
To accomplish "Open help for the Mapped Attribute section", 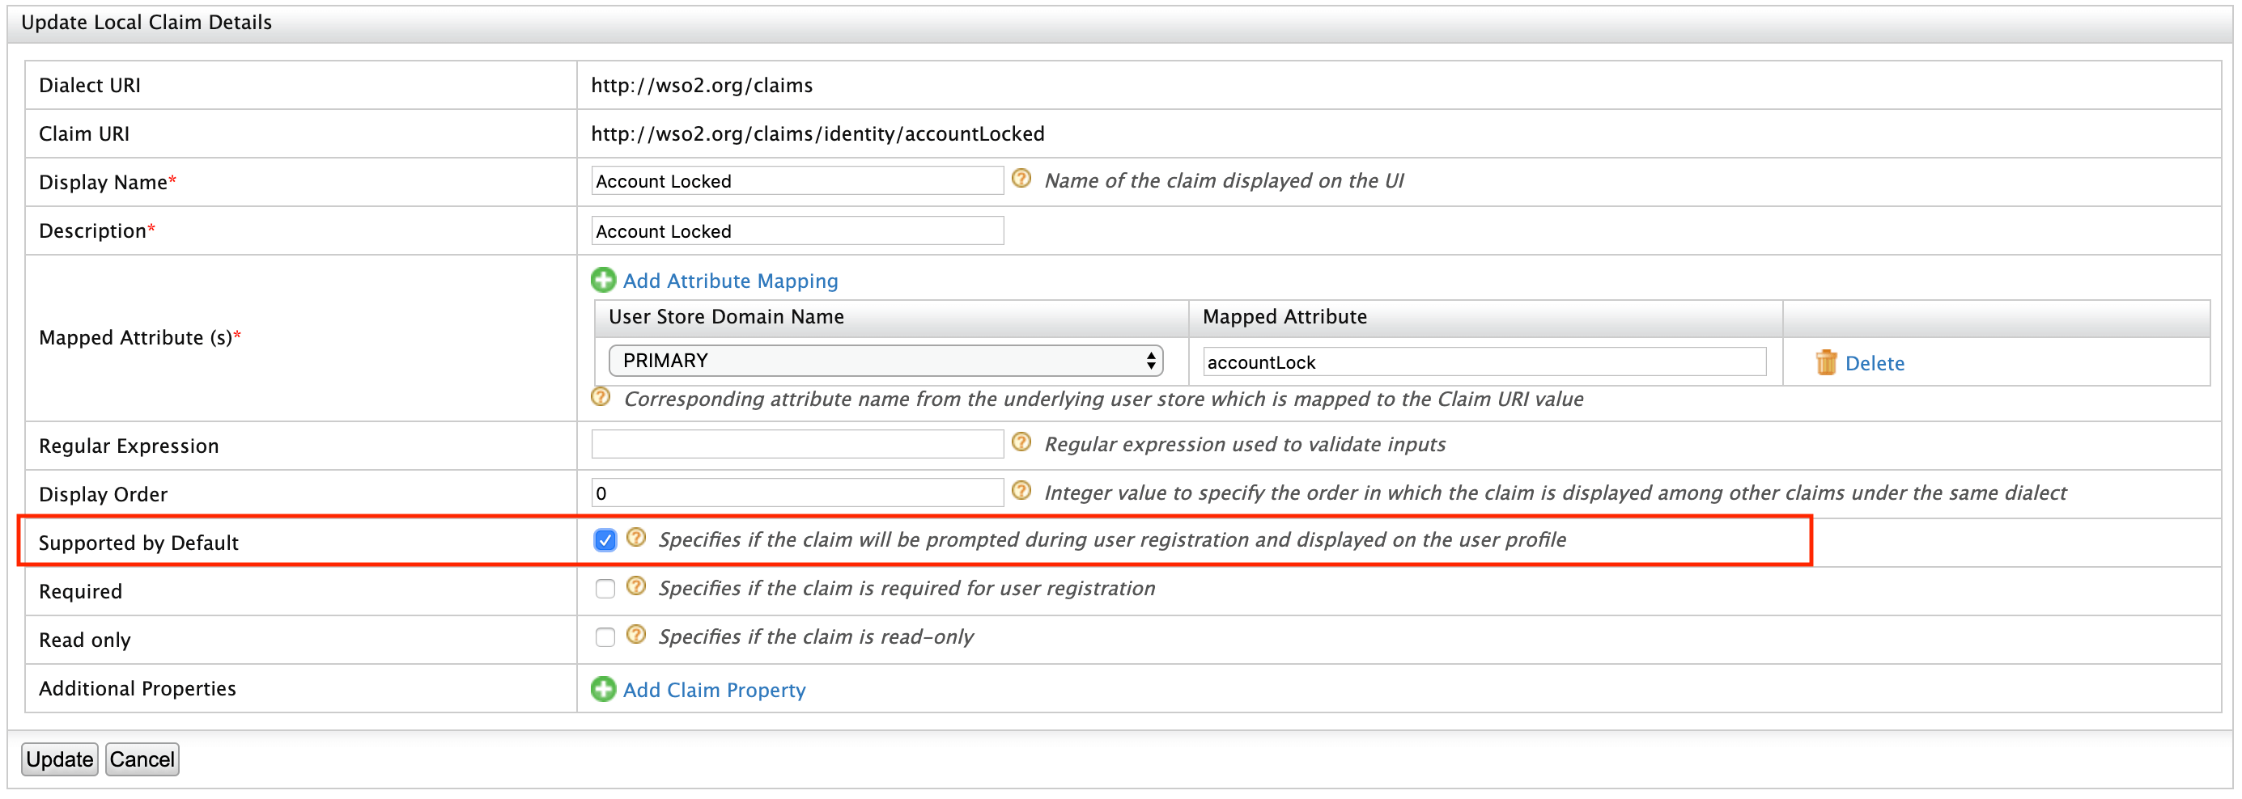I will coord(601,397).
